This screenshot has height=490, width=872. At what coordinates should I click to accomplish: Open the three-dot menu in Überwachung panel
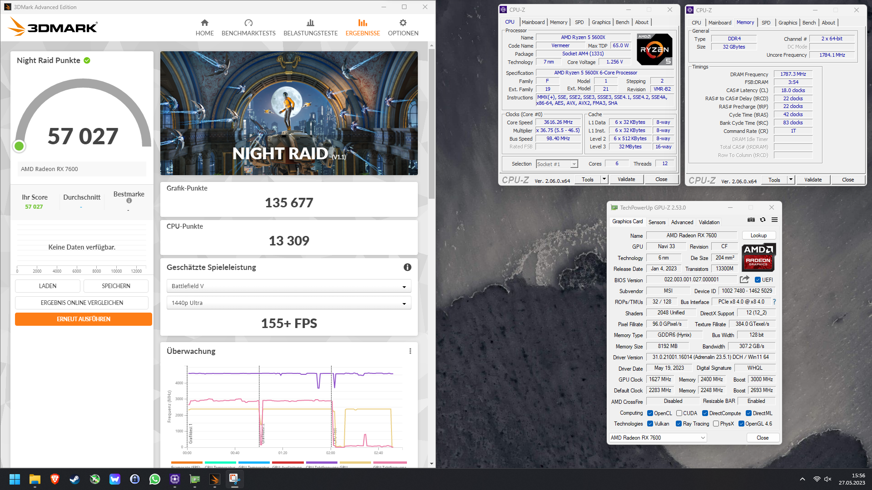point(410,351)
